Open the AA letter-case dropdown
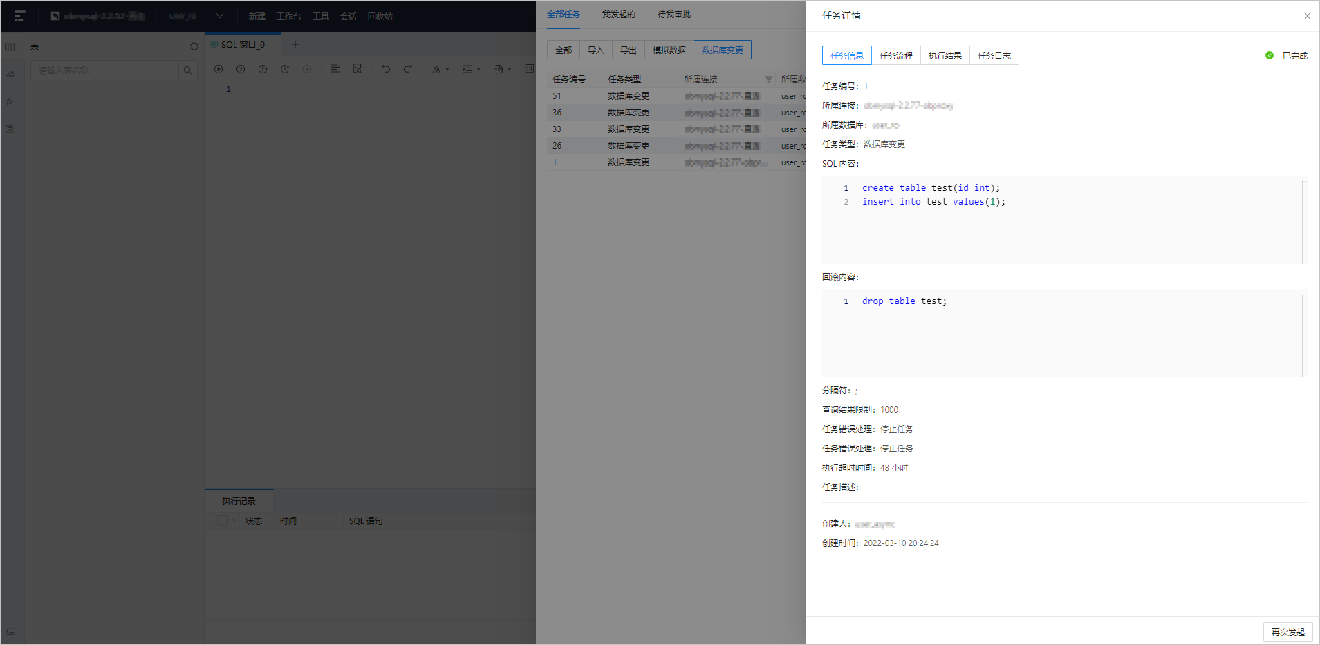 pyautogui.click(x=440, y=69)
